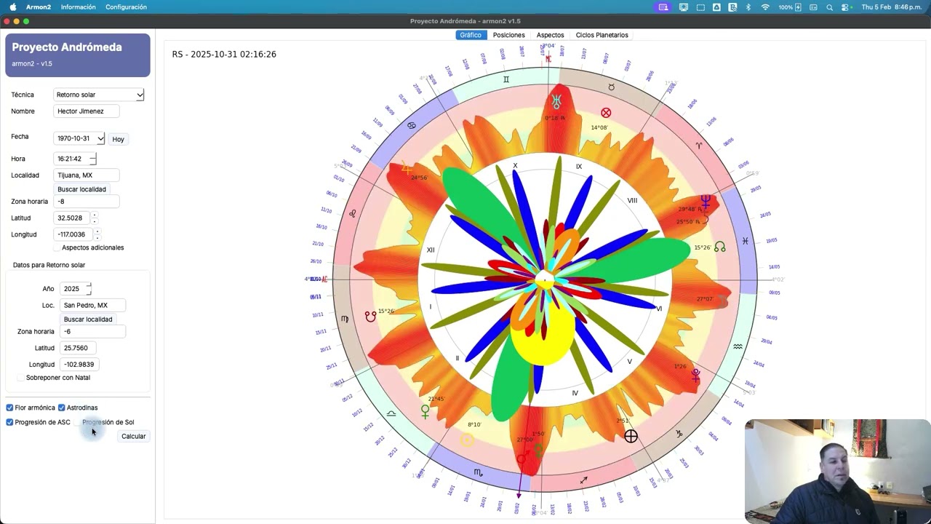The image size is (931, 524).
Task: Open the Ciclos Planetarios tab
Action: point(602,35)
